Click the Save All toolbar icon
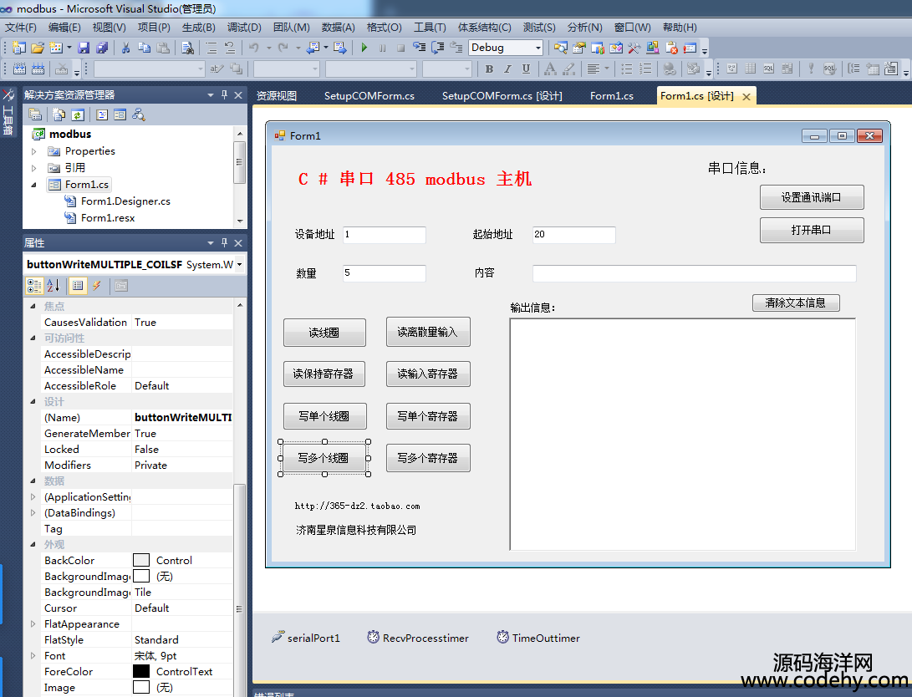The width and height of the screenshot is (912, 697). pyautogui.click(x=102, y=48)
